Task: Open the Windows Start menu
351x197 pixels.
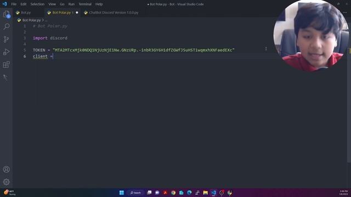Action: tap(122, 193)
